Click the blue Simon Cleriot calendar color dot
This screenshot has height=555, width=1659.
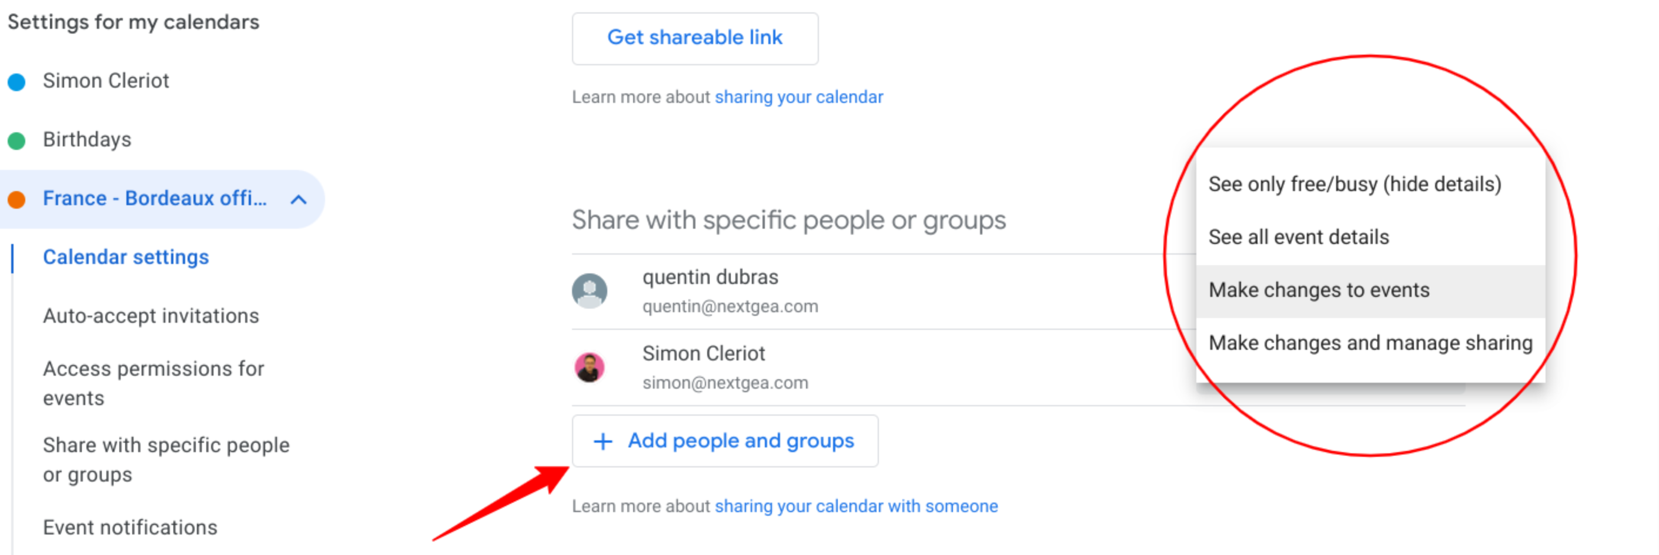(16, 82)
